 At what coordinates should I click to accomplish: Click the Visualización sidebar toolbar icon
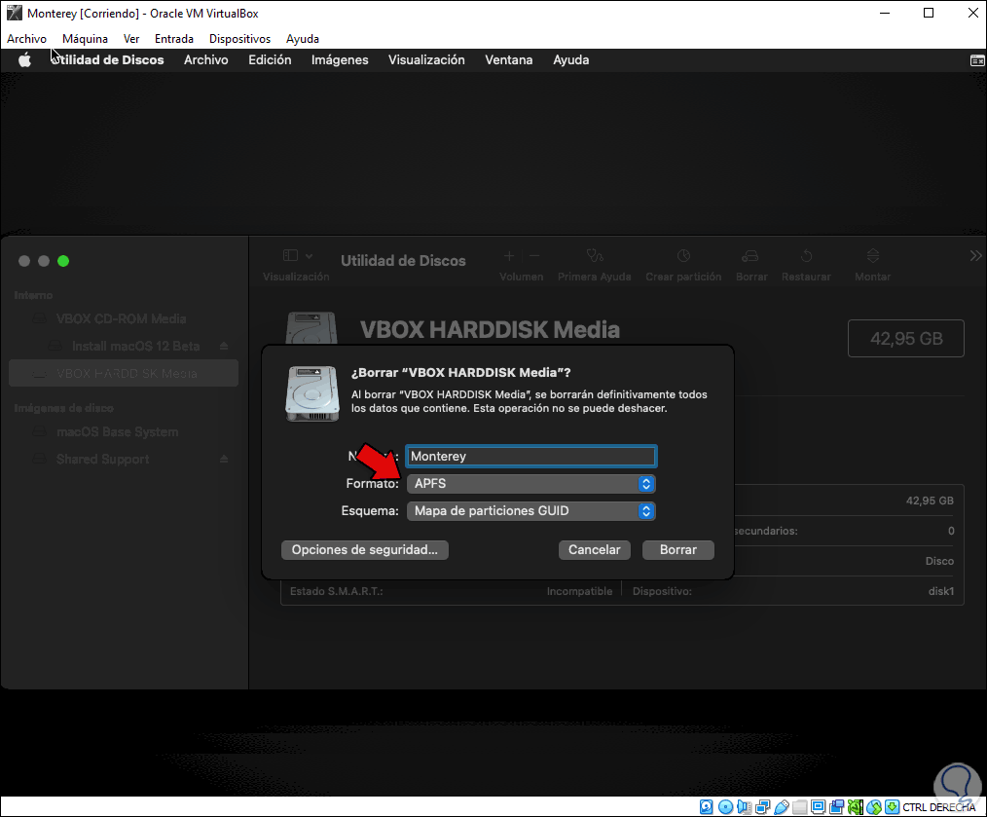click(290, 255)
